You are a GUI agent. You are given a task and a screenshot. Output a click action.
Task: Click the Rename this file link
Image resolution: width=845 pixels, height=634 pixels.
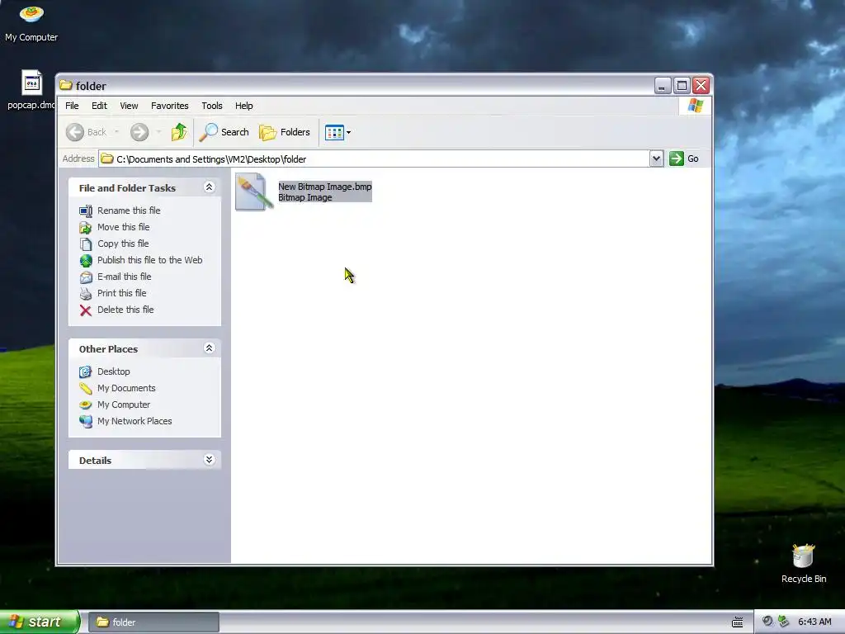coord(129,211)
